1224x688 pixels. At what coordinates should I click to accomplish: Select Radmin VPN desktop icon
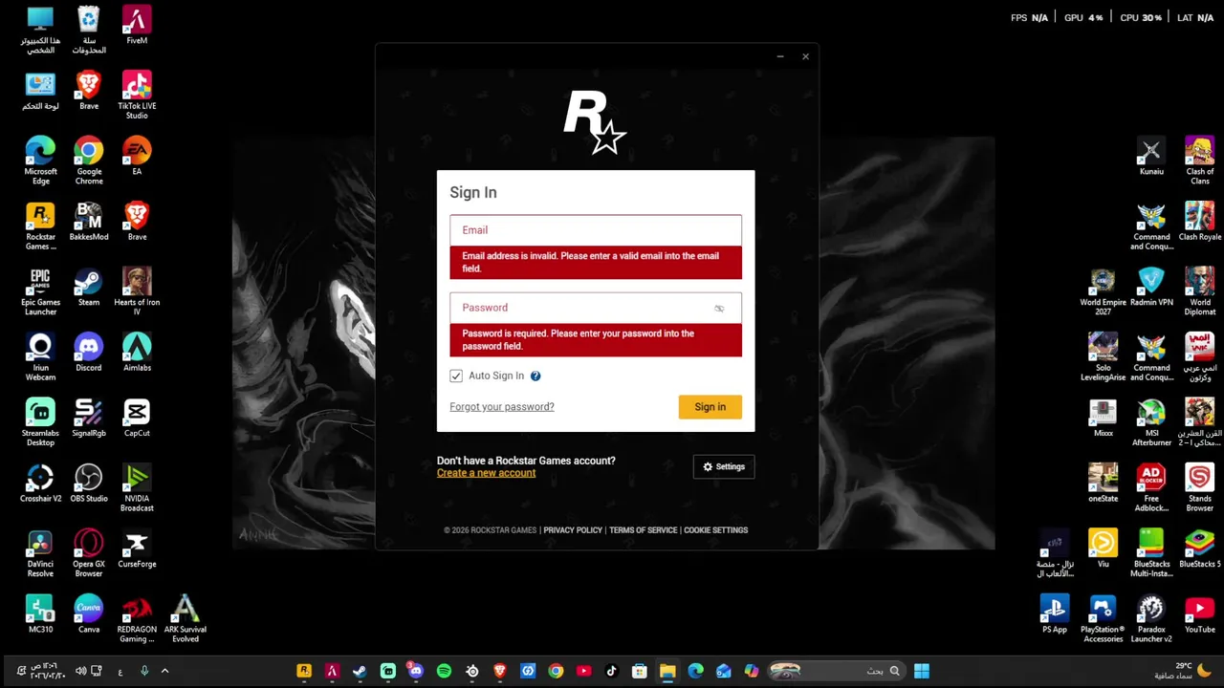click(x=1151, y=287)
